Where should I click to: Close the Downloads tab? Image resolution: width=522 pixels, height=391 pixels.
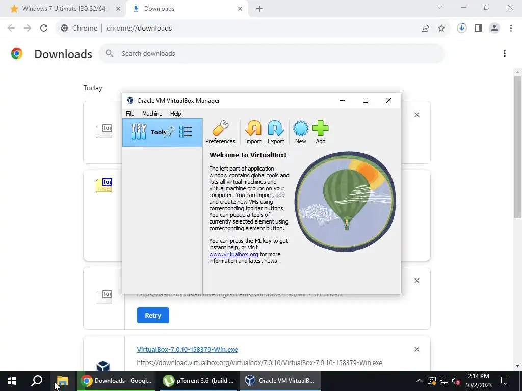(240, 9)
